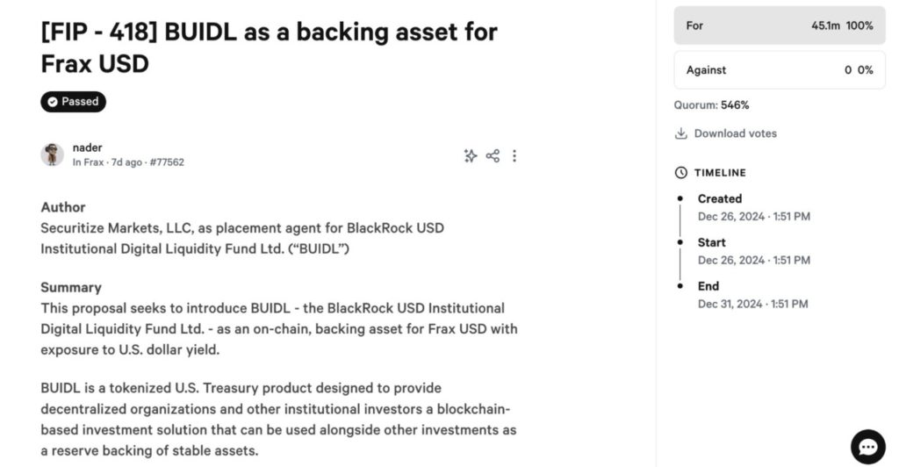Click the Created timeline marker dot

tap(680, 199)
